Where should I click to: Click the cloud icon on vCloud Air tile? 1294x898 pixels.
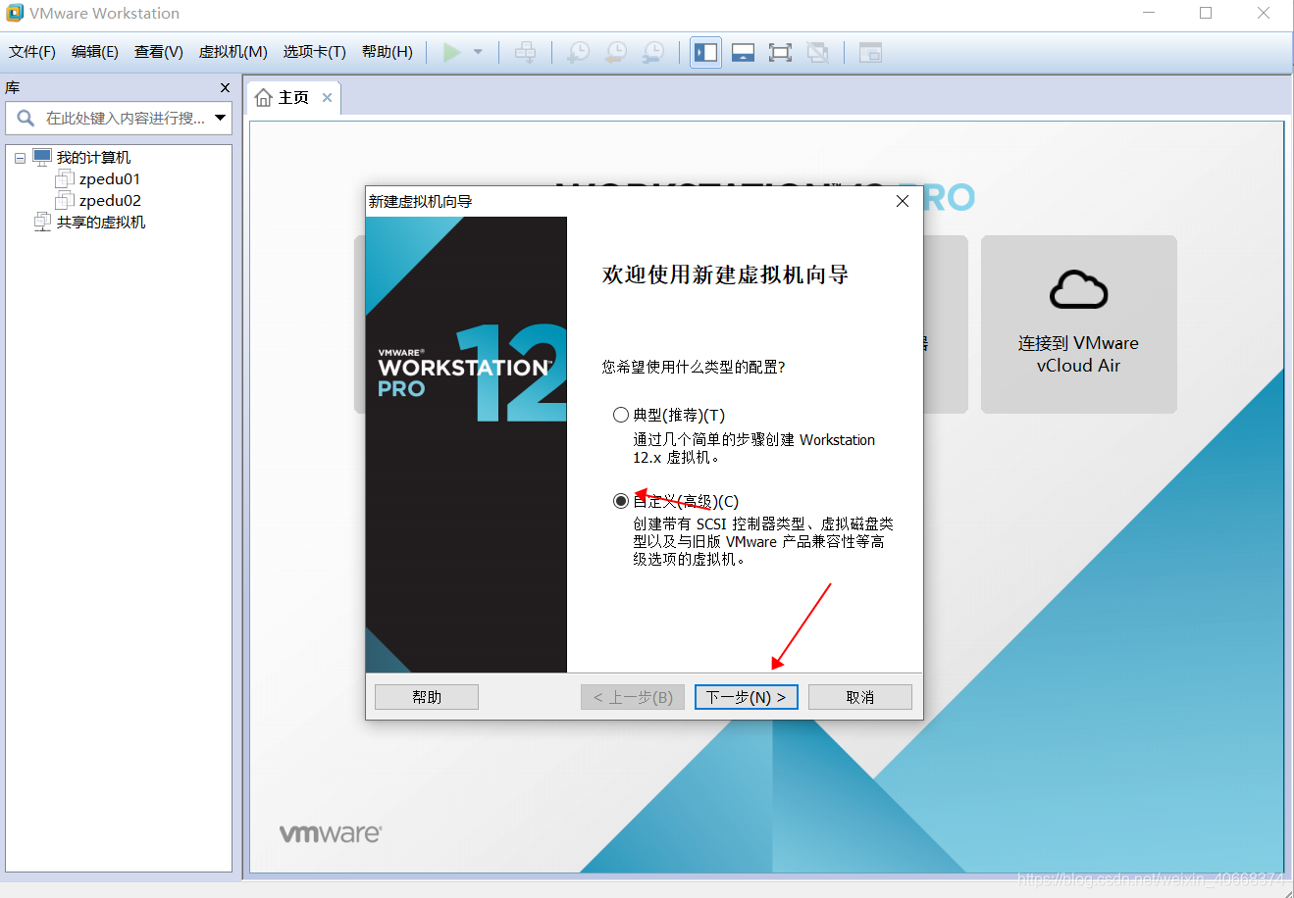(x=1079, y=289)
